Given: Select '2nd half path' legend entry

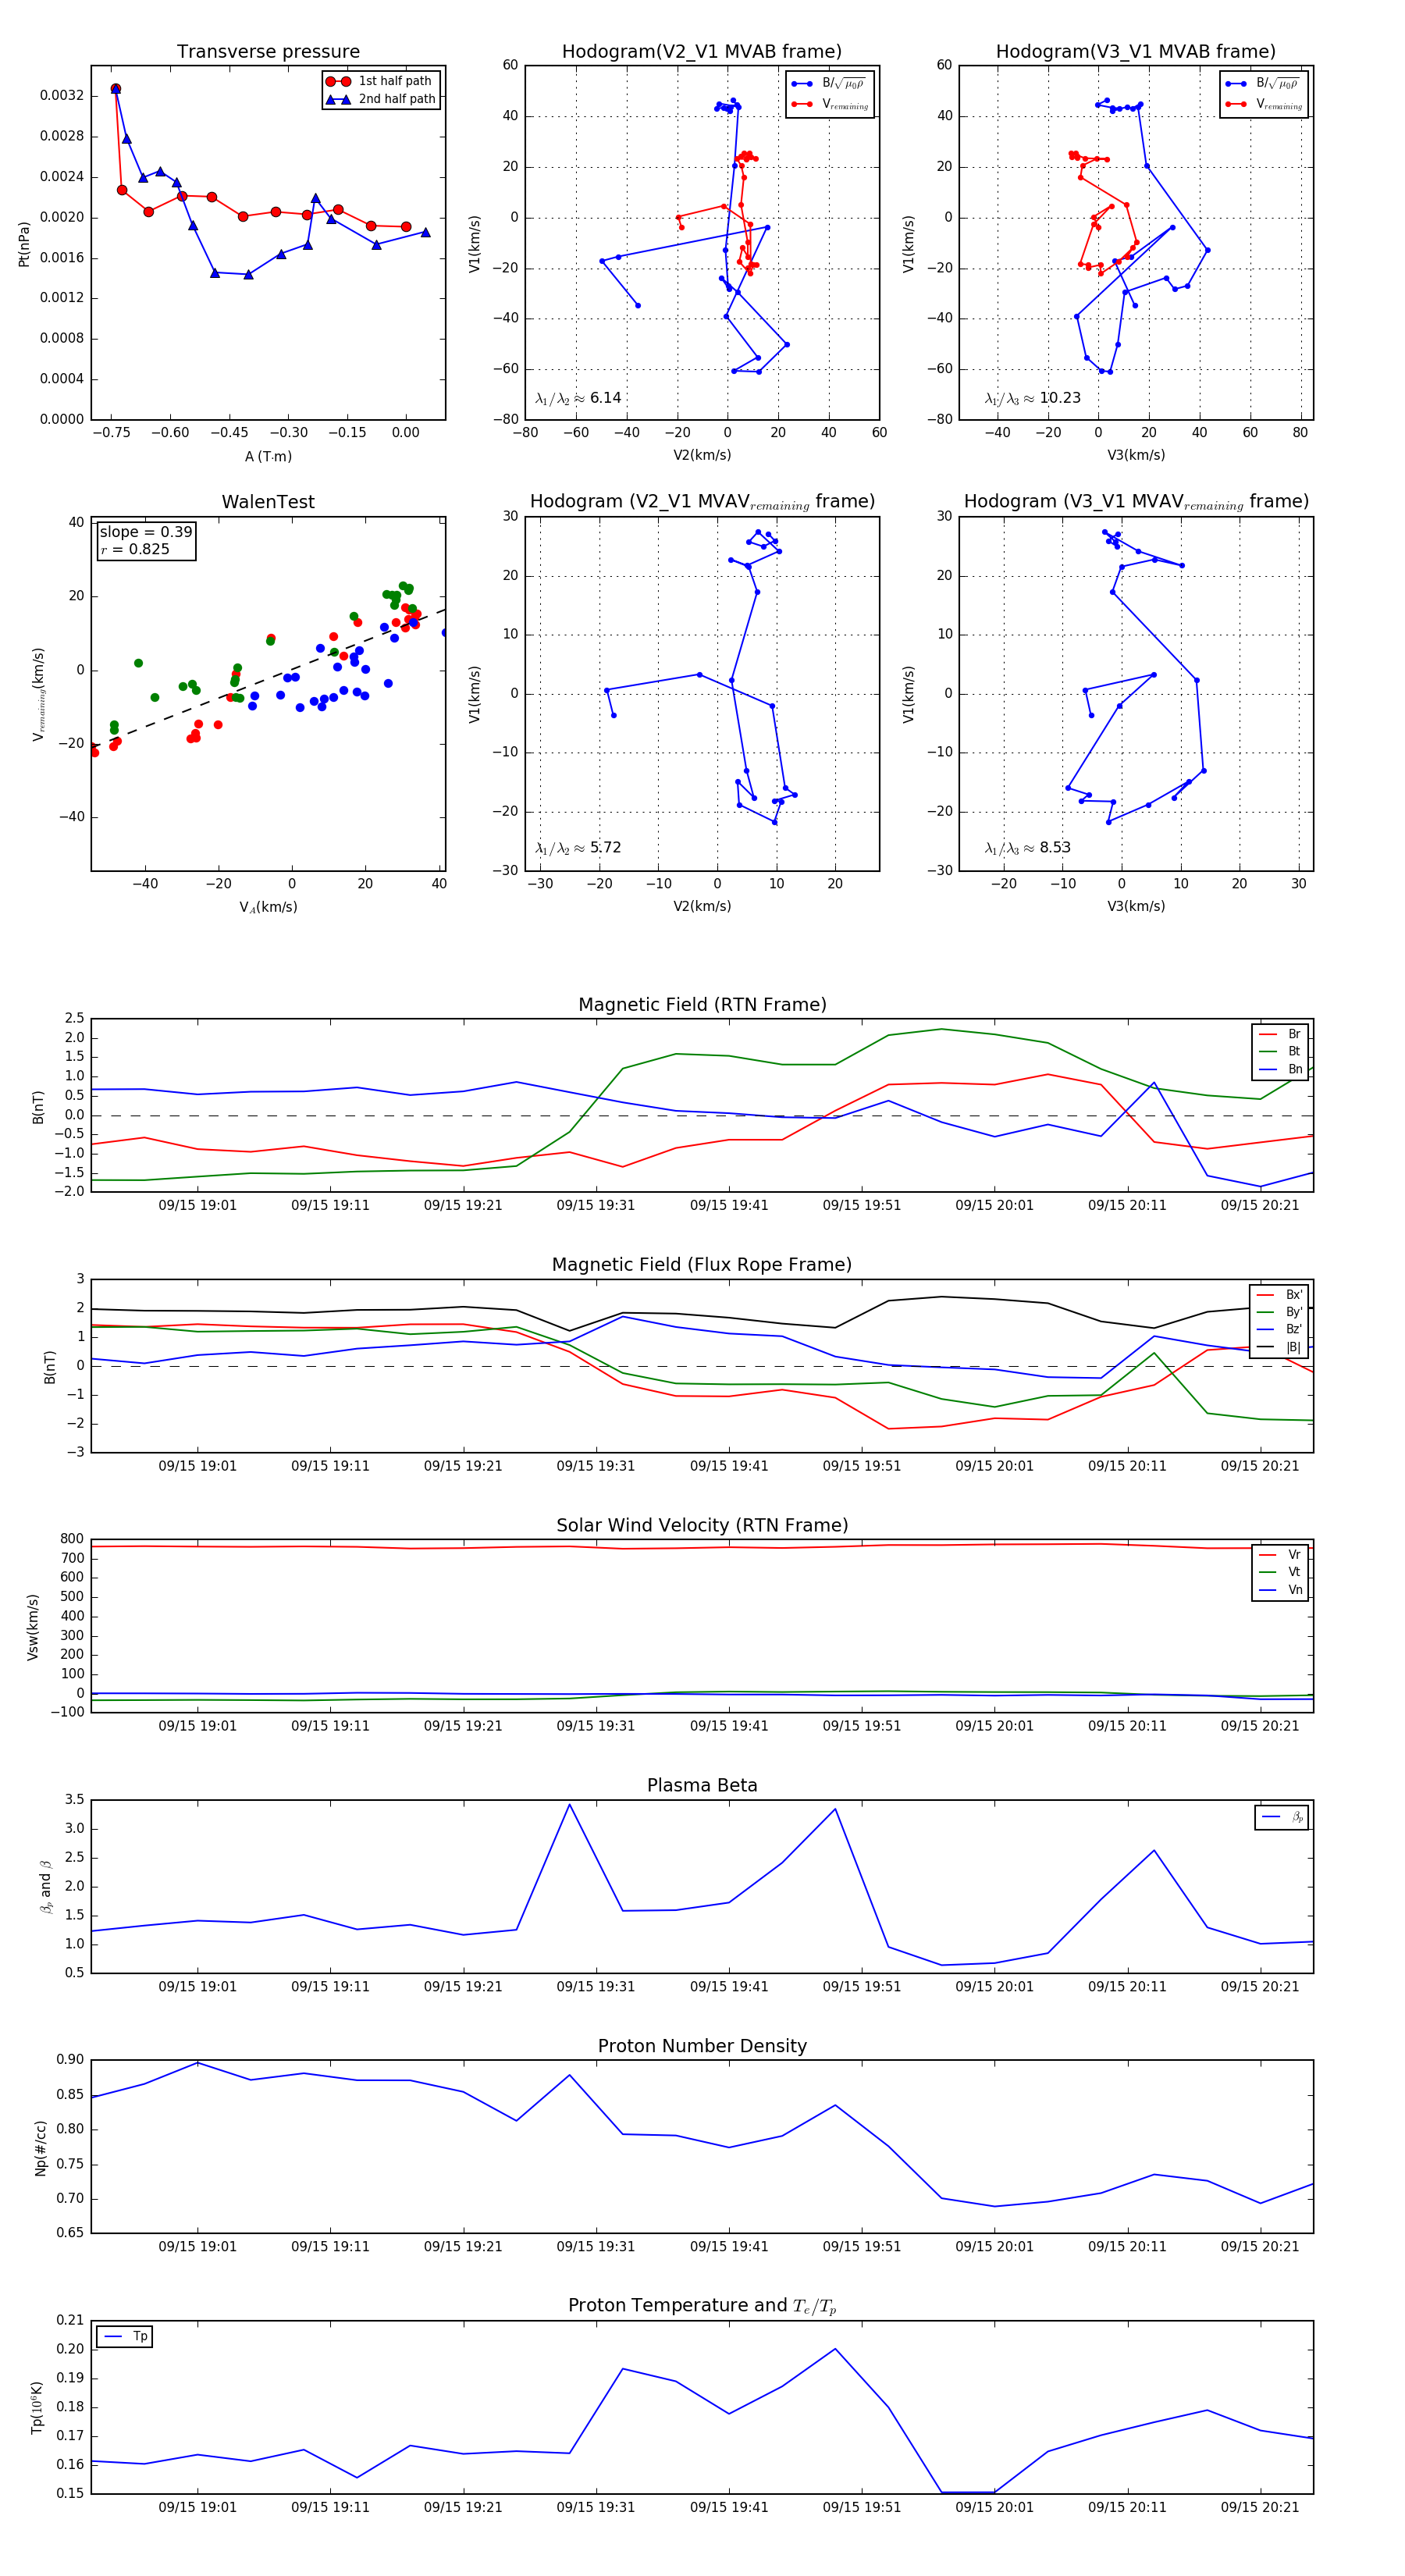Looking at the screenshot, I should (381, 99).
